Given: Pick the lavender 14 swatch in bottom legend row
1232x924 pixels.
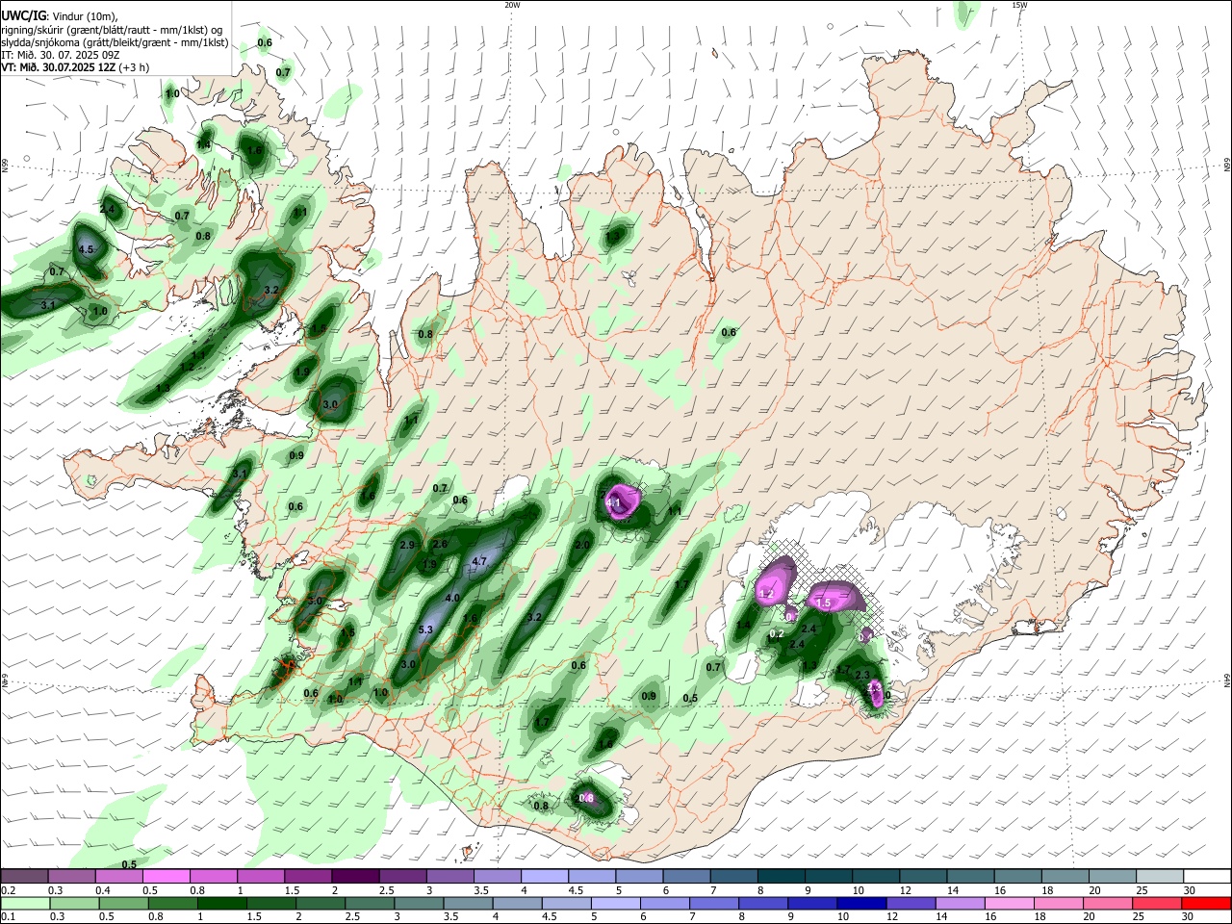Looking at the screenshot, I should point(961,904).
